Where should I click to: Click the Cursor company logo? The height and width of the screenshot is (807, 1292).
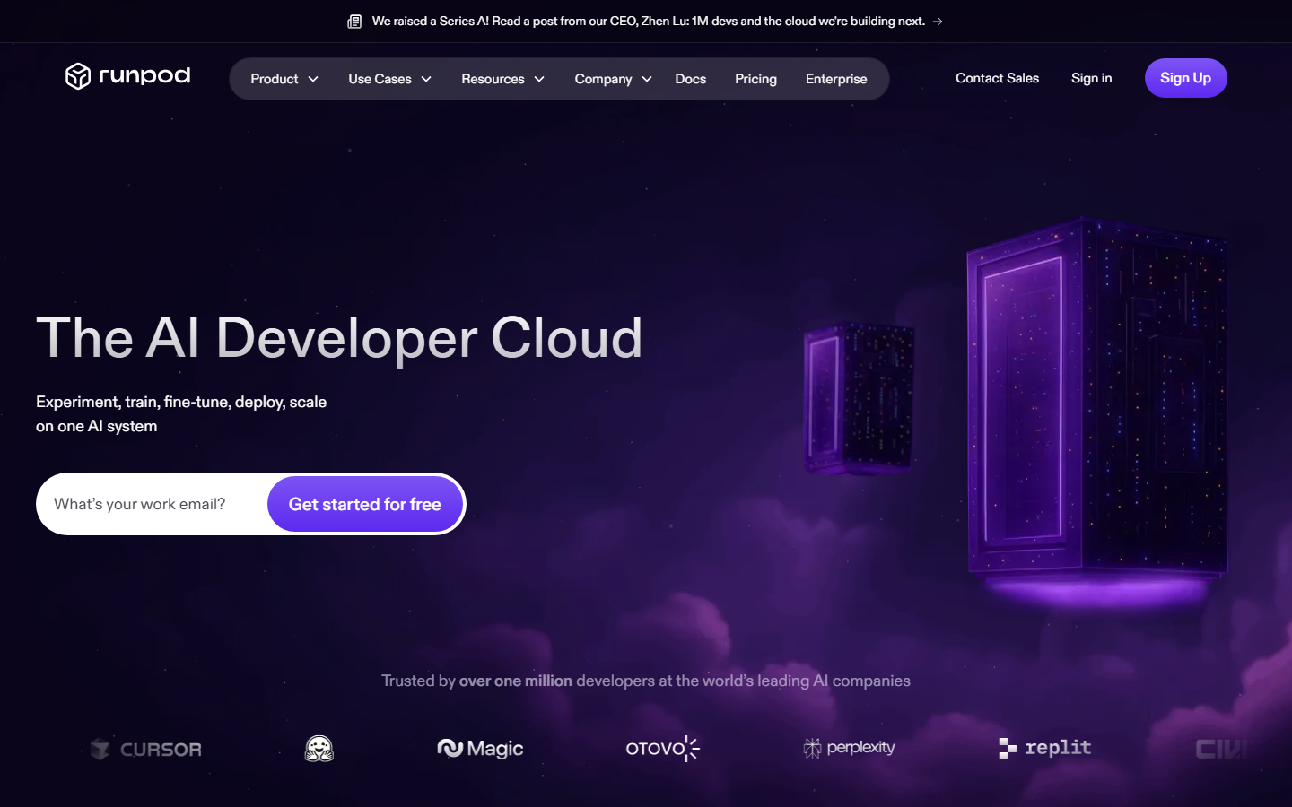146,749
